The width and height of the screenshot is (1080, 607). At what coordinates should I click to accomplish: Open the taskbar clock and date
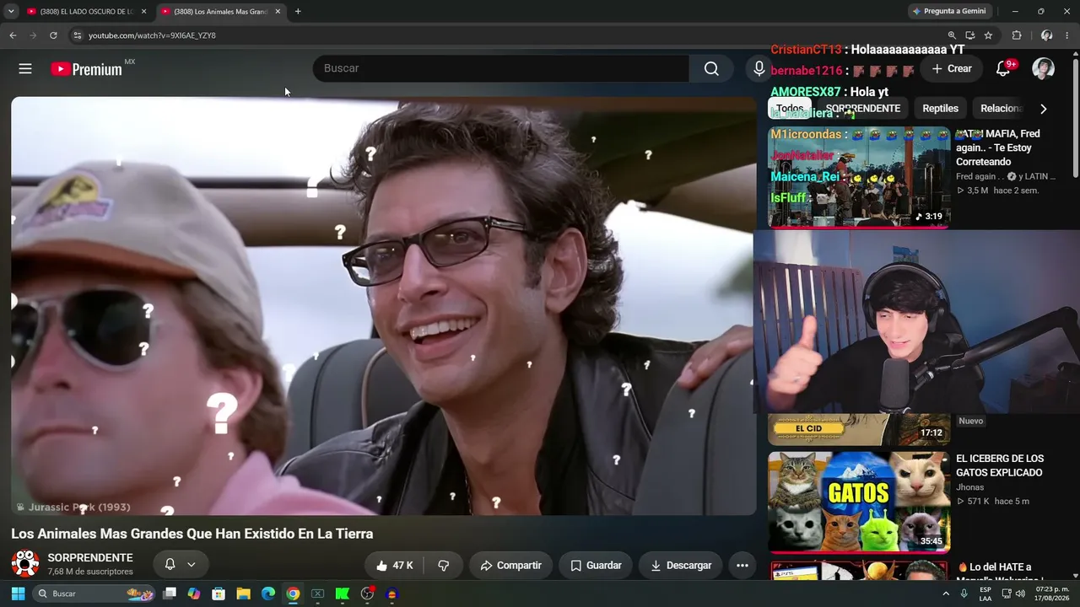pos(1052,594)
